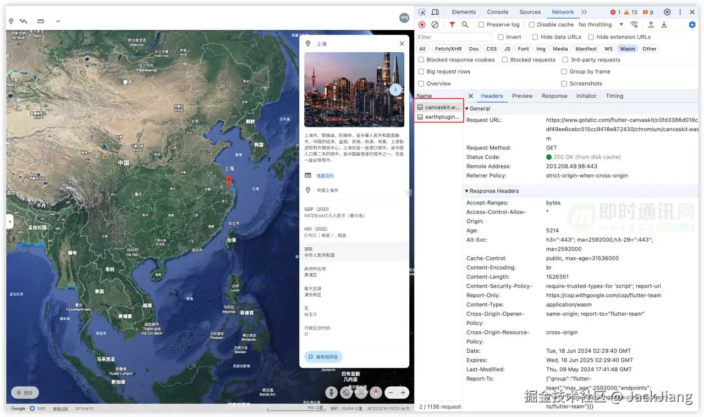The height and width of the screenshot is (417, 704).
Task: Open the Preview tab of the request
Action: (x=522, y=96)
